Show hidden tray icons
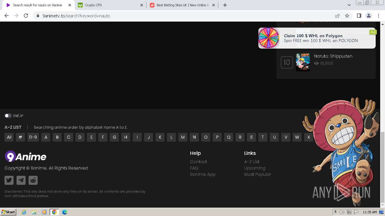The height and width of the screenshot is (216, 385). (x=335, y=212)
